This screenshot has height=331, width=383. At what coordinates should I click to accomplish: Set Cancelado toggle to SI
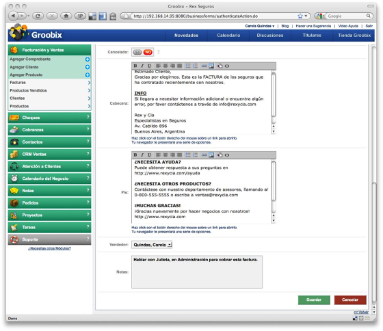click(137, 52)
